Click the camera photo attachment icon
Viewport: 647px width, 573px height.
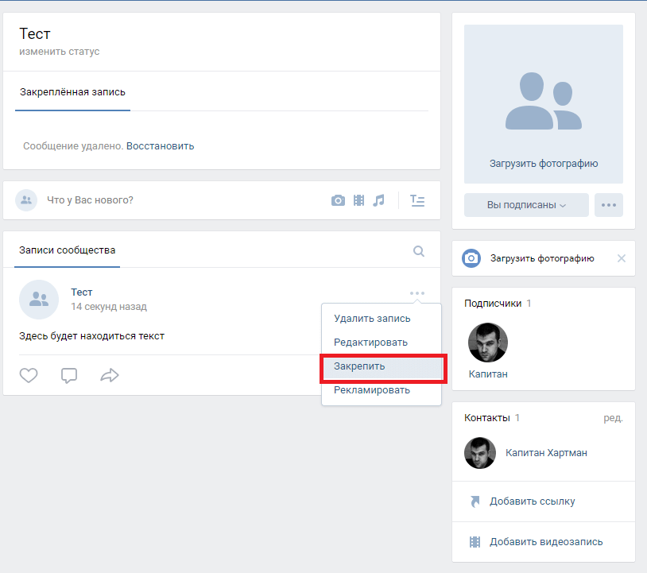[338, 200]
